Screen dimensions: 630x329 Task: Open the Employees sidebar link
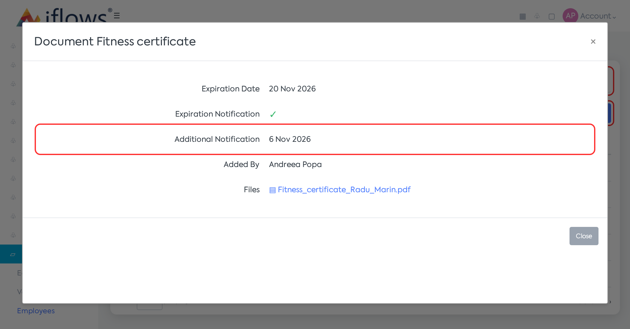click(36, 311)
